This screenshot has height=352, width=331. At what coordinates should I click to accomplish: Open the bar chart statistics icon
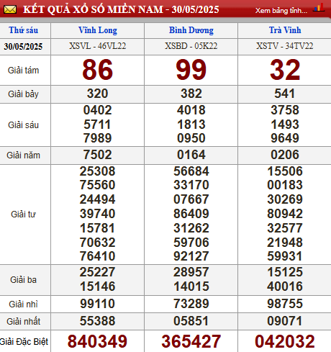tap(319, 8)
